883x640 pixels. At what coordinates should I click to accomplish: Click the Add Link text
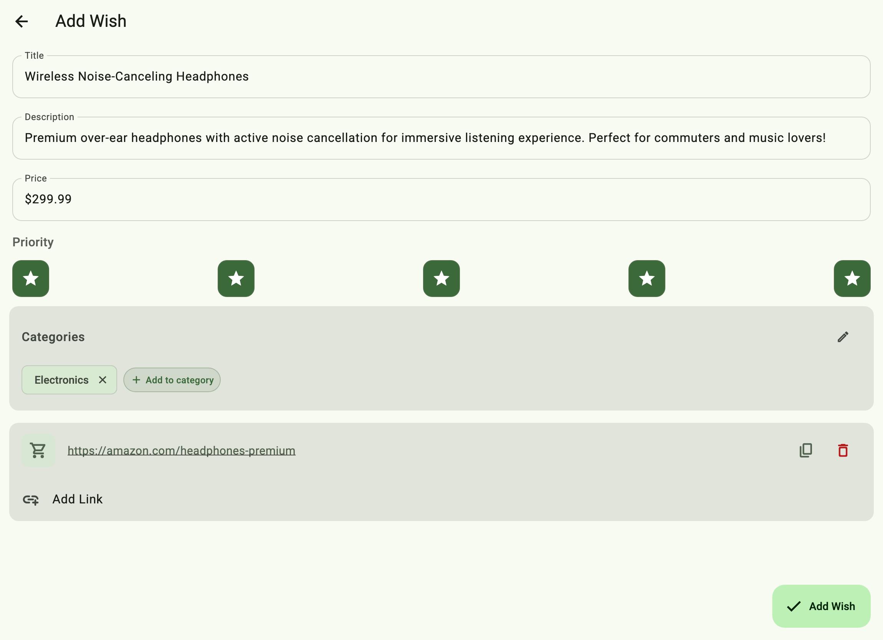(x=78, y=499)
